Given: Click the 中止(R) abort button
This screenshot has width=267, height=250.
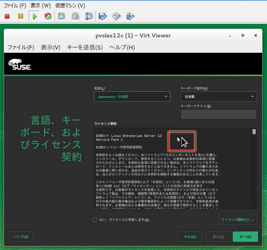Looking at the screenshot, I should pos(190,237).
